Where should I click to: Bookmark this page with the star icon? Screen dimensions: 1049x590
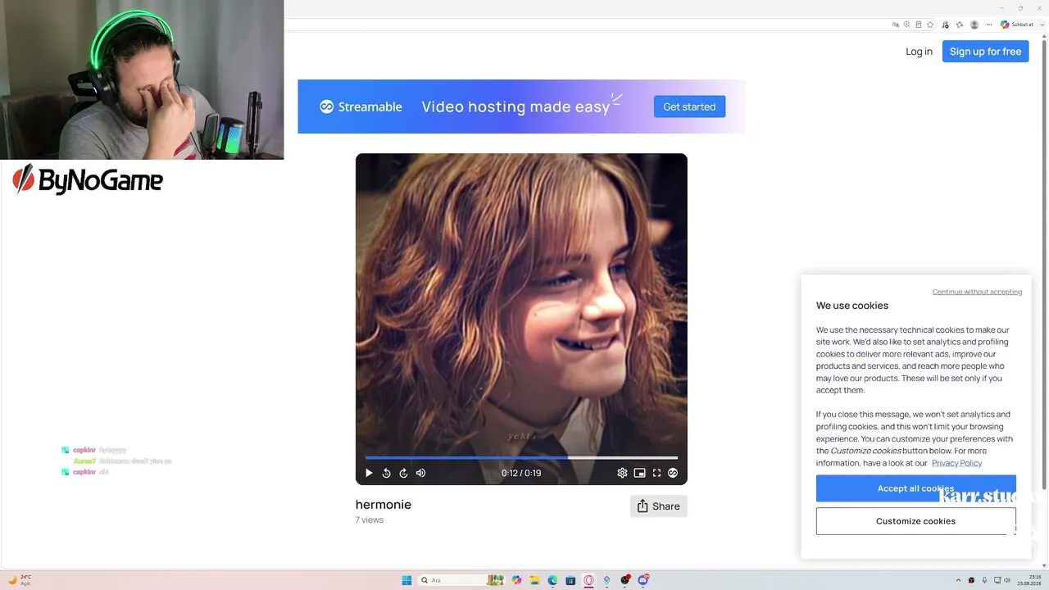pyautogui.click(x=930, y=25)
